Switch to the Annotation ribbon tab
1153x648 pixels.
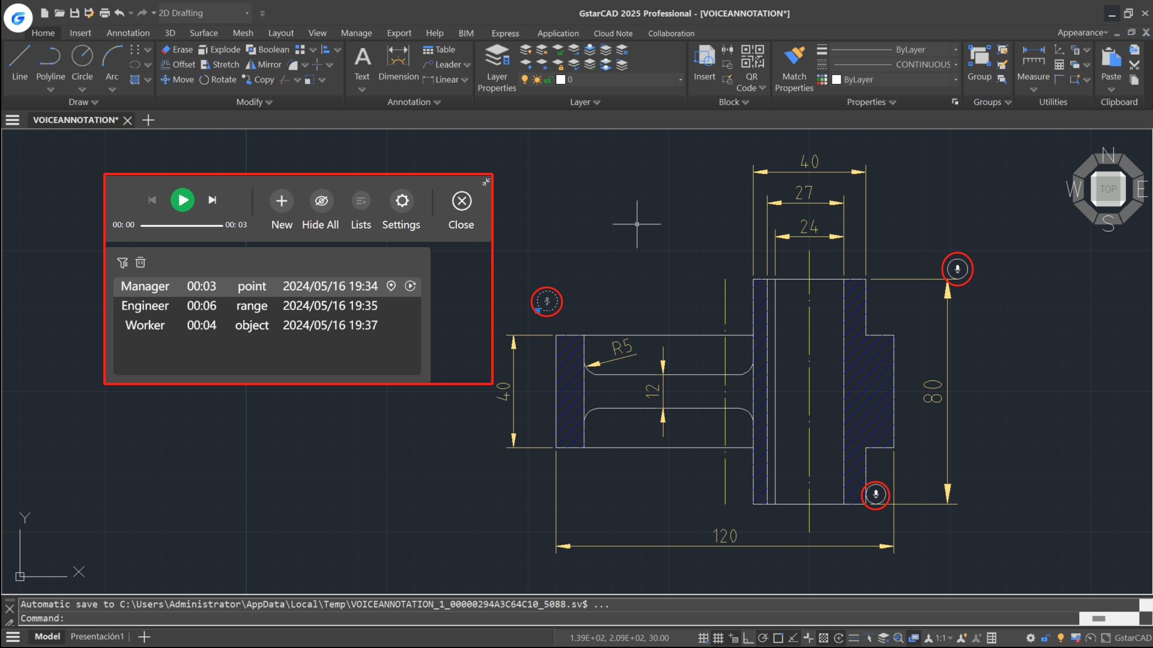(128, 33)
